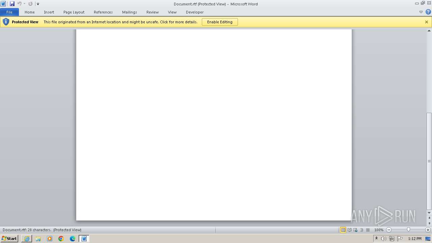Click the Show Desktop button in tray

(428, 239)
